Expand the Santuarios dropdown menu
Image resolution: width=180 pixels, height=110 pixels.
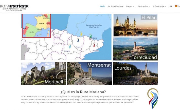pos(144,6)
